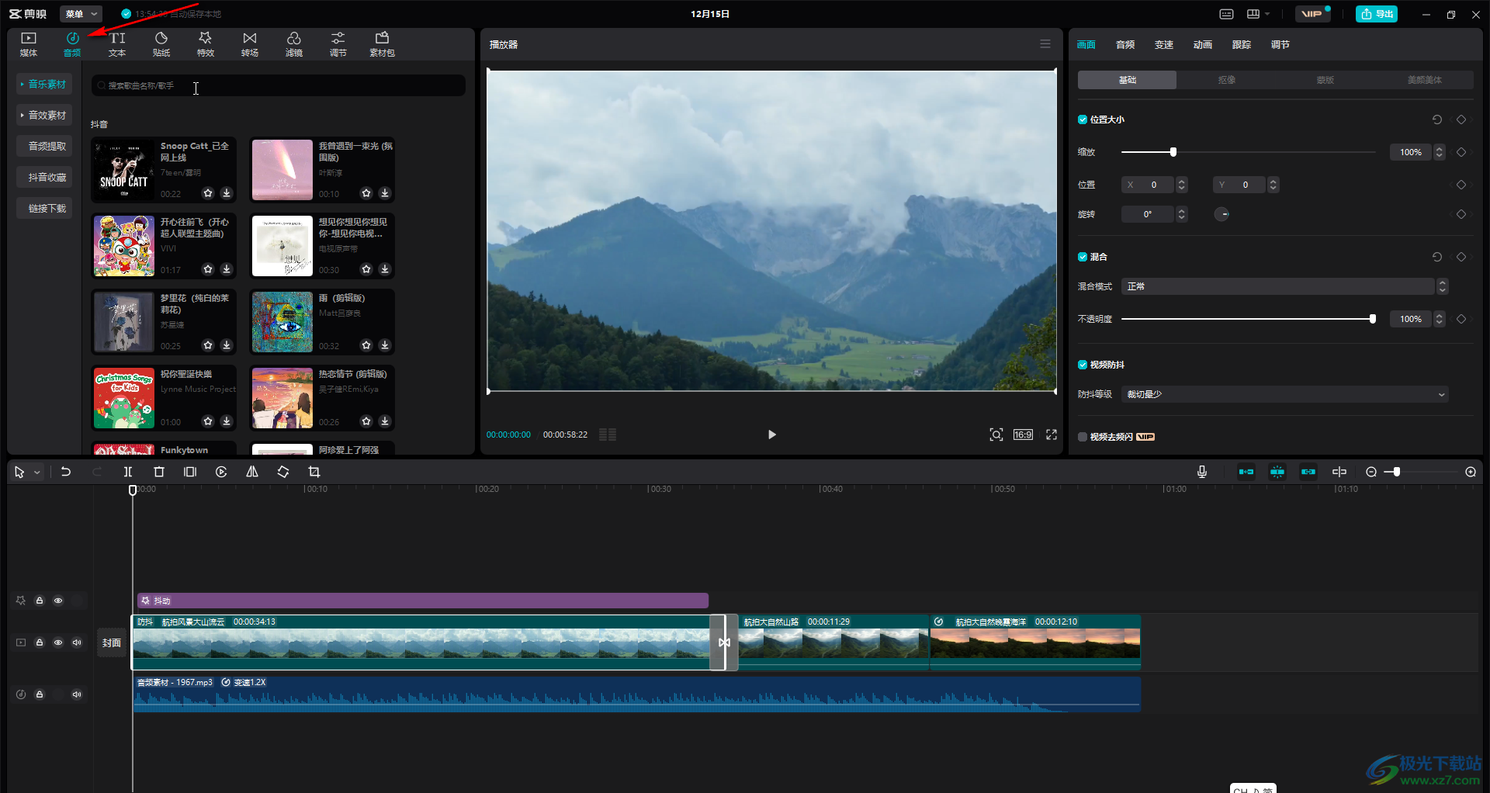Expand the 音乐素材 category

click(44, 84)
